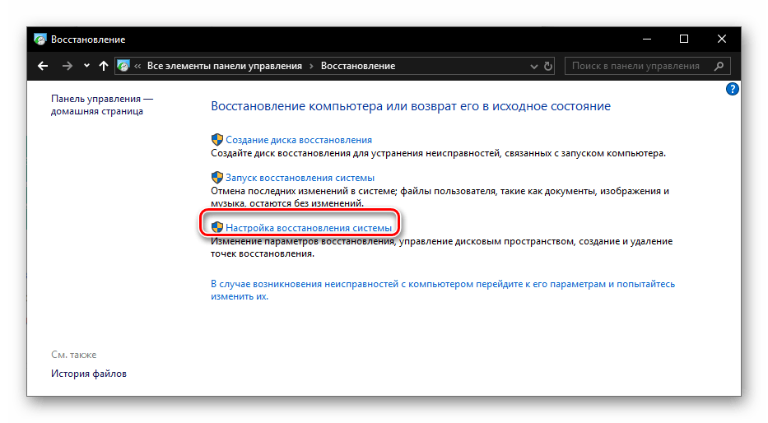Screen dimensions: 768x423
Task: Open 'Панель управления — домашняя страница' link
Action: pos(101,105)
